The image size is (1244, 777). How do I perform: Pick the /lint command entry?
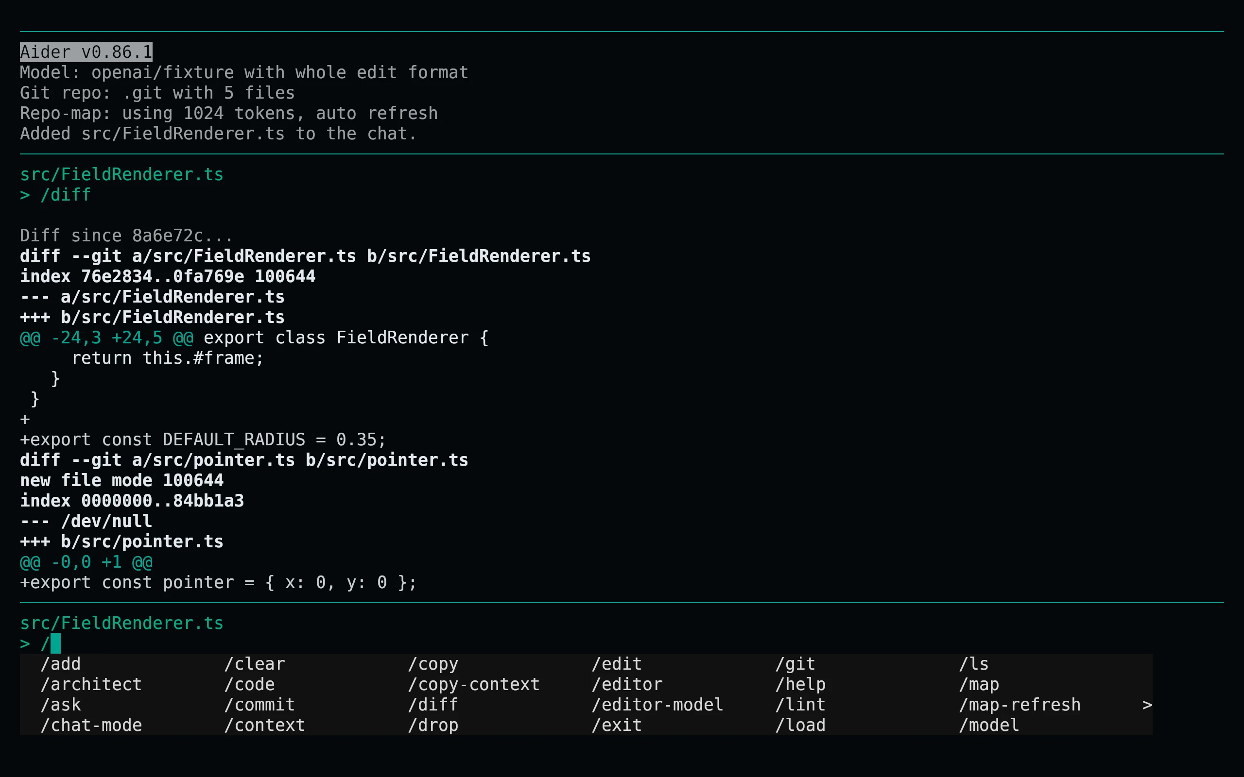800,705
